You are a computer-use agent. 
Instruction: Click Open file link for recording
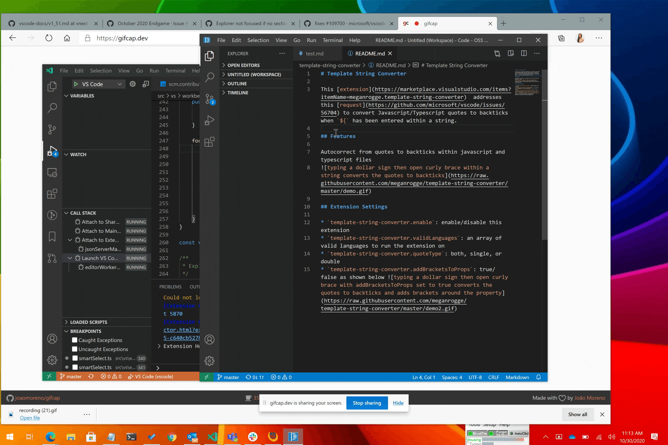(x=30, y=418)
